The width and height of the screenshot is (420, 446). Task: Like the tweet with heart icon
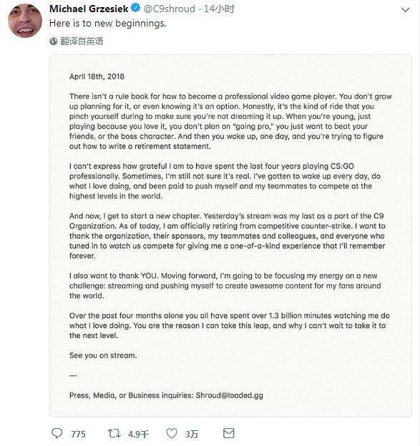172,434
